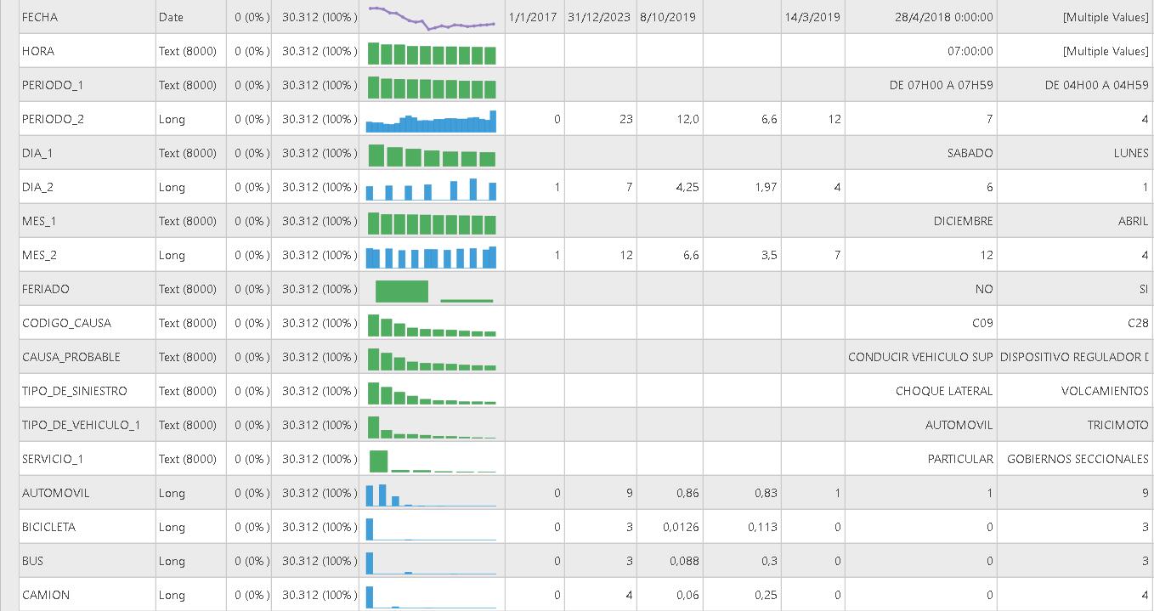Select the DIA_2 mean value 4,25

687,187
